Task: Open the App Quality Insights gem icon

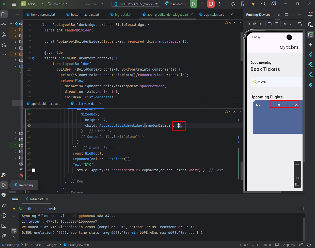Action: (4, 195)
